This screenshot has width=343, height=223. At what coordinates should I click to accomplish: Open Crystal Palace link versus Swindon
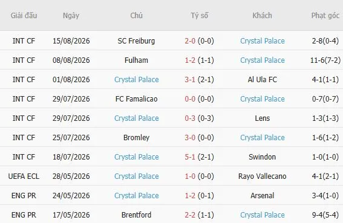click(x=137, y=157)
